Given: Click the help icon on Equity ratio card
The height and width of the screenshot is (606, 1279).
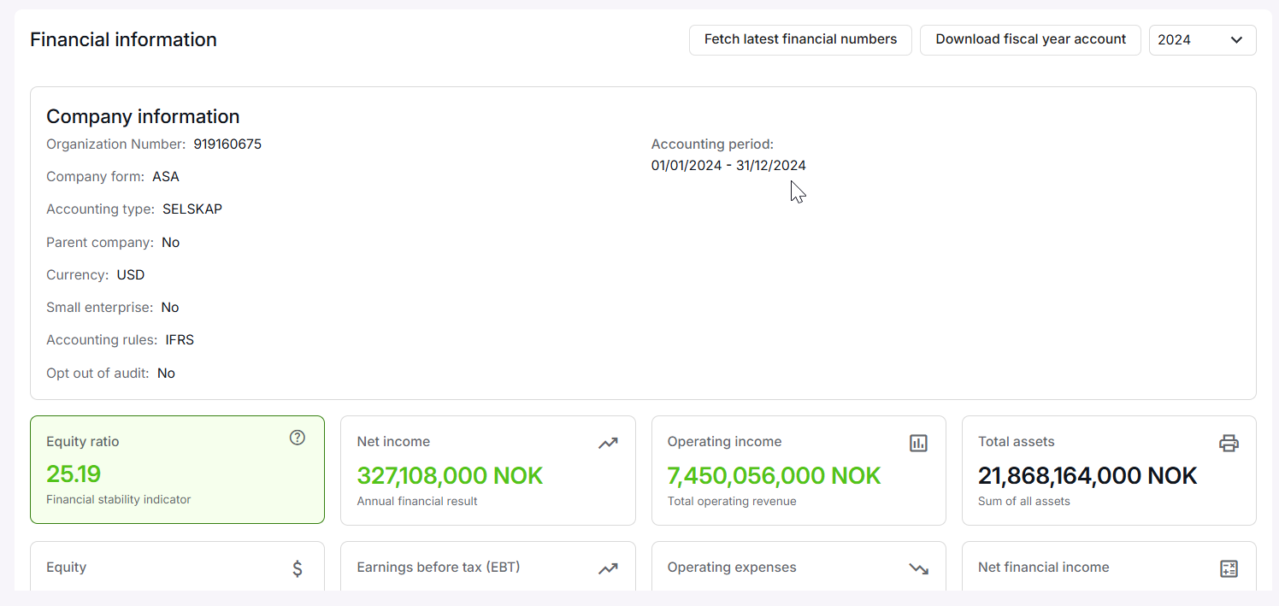Looking at the screenshot, I should [297, 438].
